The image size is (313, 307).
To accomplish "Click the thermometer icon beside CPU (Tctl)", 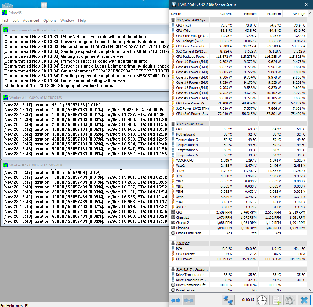I will click(x=173, y=25).
